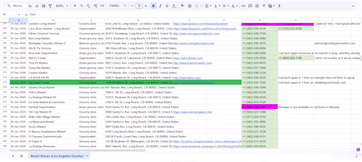Toggle Italic formatting button

click(x=160, y=6)
